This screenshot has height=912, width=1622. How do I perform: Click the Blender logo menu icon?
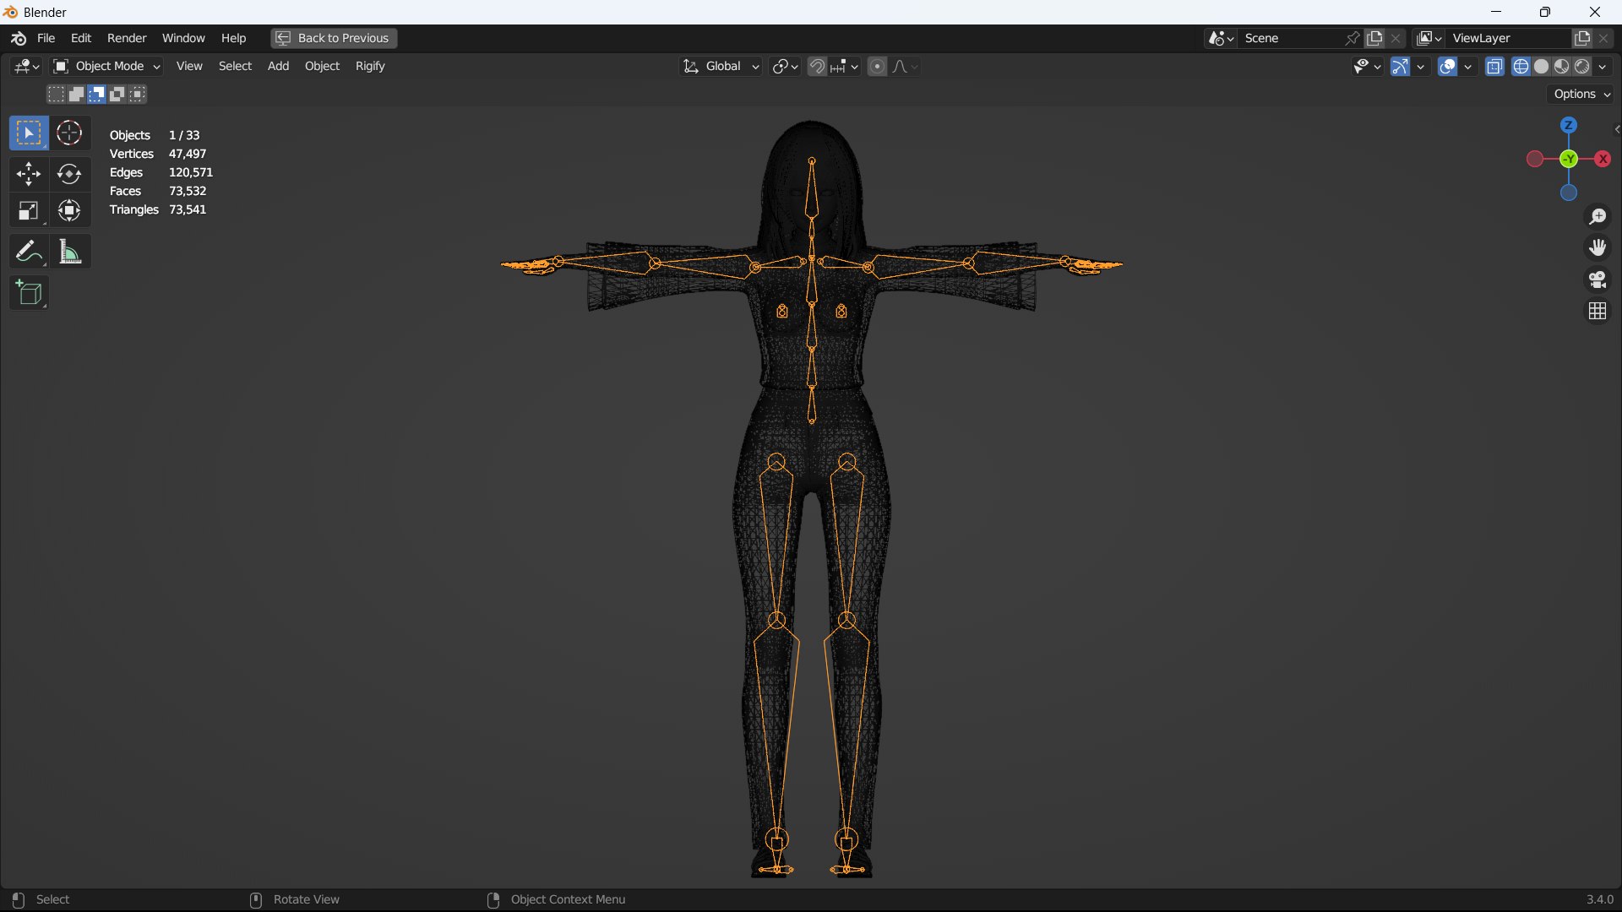pyautogui.click(x=19, y=38)
